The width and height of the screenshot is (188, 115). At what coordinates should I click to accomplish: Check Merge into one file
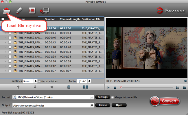pyautogui.click(x=113, y=97)
